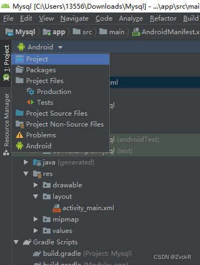Click the Production gear icon
Screen dimensions: 200x265
(30, 92)
